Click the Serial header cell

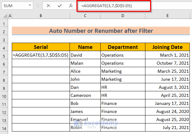click(41, 47)
